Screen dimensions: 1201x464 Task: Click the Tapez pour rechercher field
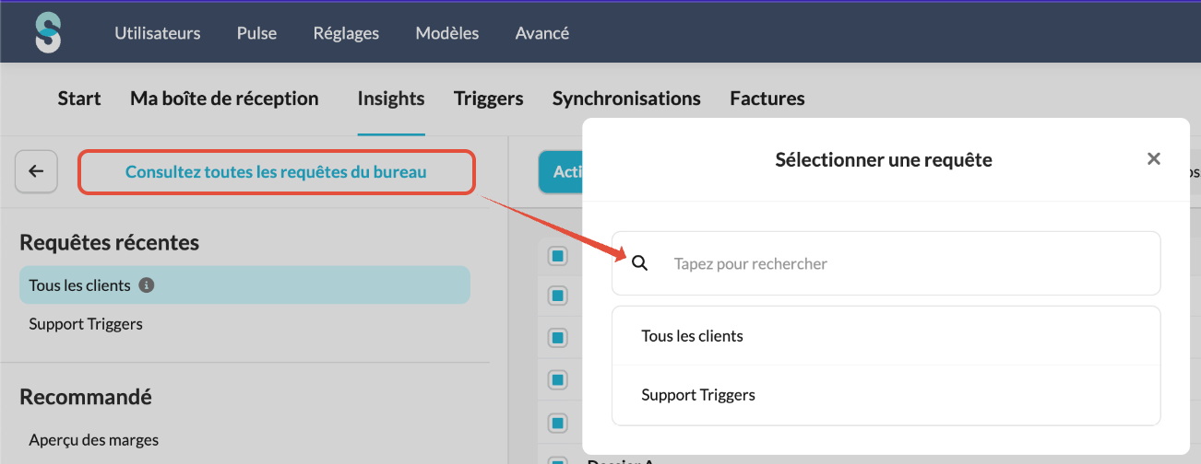904,263
